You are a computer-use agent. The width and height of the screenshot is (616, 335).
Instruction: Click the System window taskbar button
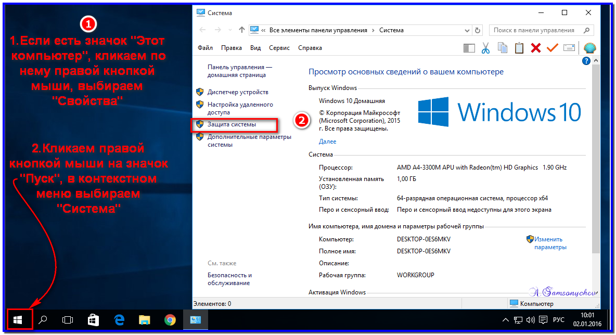[x=195, y=320]
